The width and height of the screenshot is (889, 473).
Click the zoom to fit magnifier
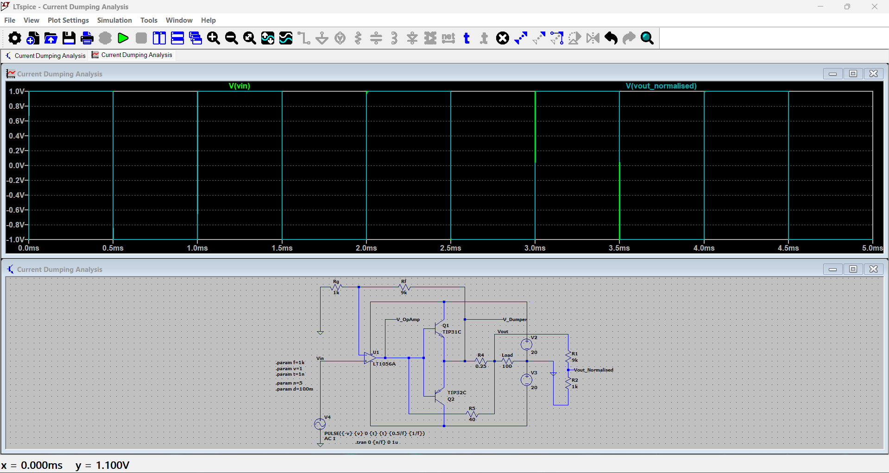coord(250,38)
